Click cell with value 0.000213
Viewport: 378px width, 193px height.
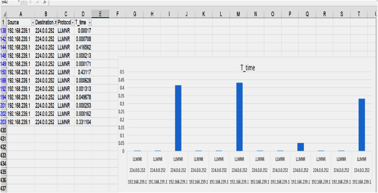click(x=83, y=55)
